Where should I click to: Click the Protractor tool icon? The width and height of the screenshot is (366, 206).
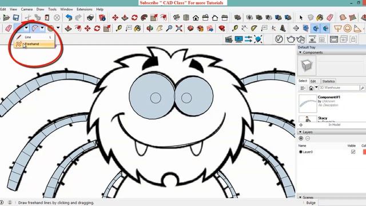point(254,28)
